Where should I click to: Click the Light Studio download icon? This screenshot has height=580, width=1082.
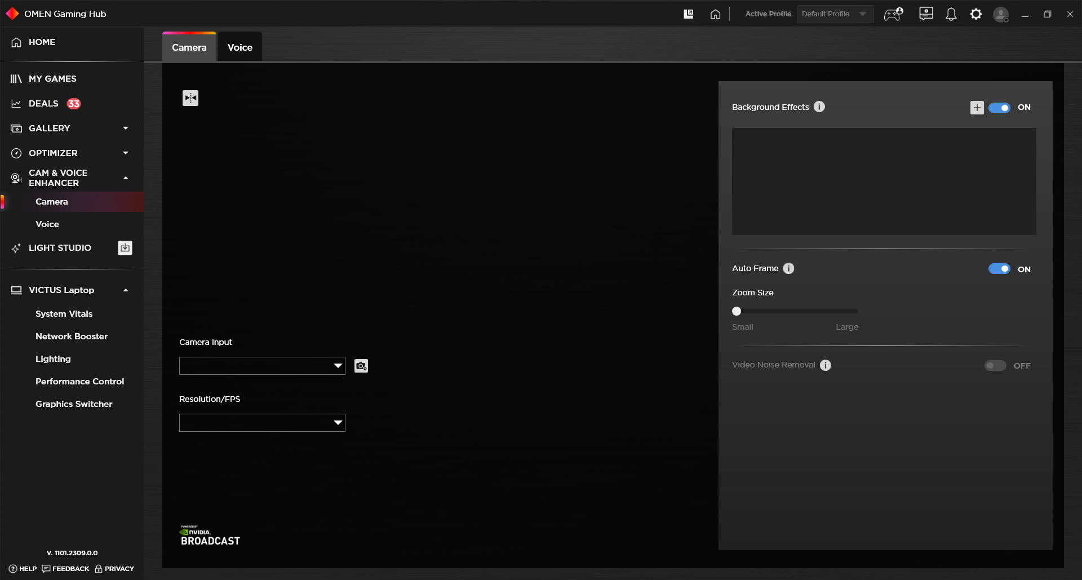click(125, 248)
